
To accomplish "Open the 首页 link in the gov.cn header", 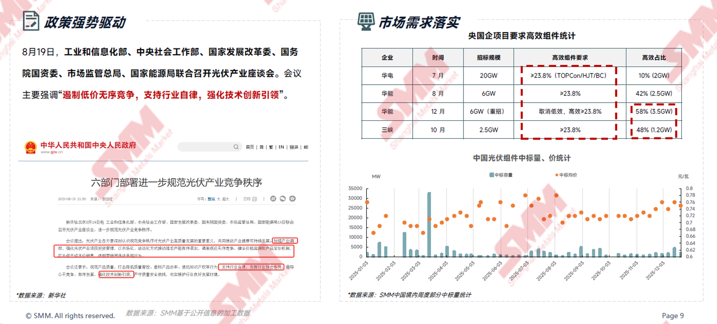I will point(250,147).
